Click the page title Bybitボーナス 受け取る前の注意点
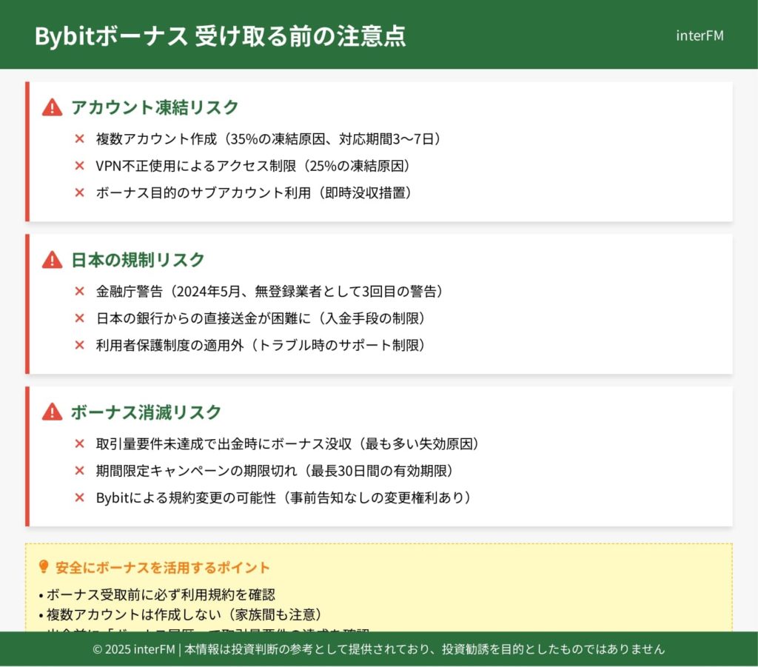Screen dimensions: 758x667 (220, 36)
